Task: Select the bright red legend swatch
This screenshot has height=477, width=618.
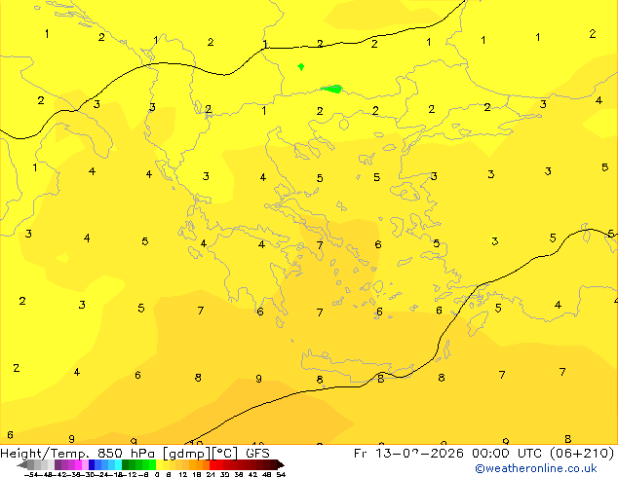Action: click(213, 464)
